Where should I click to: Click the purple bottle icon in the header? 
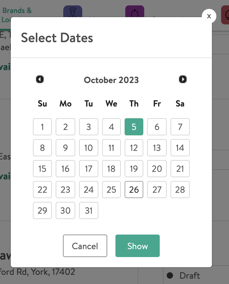(x=135, y=13)
